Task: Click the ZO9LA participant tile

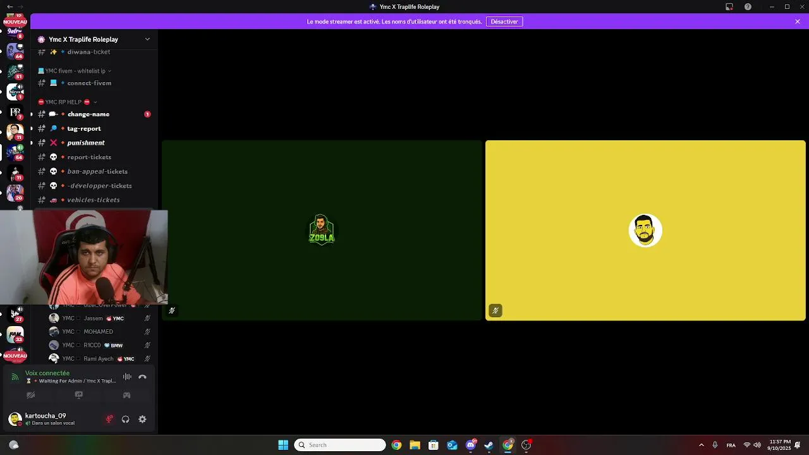Action: 322,230
